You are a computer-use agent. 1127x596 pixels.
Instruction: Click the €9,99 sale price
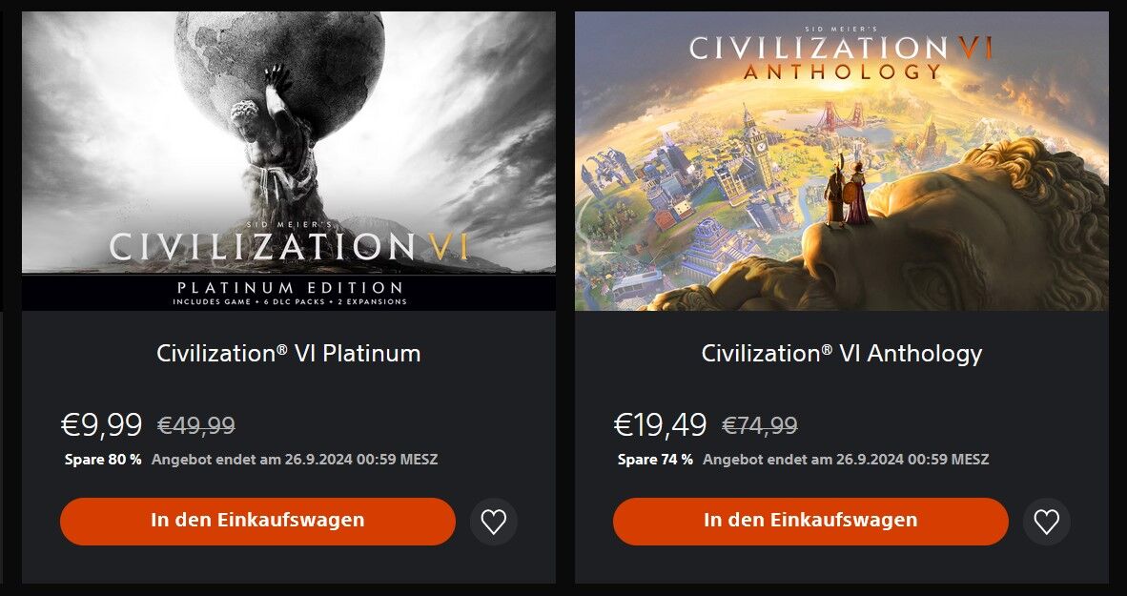101,425
